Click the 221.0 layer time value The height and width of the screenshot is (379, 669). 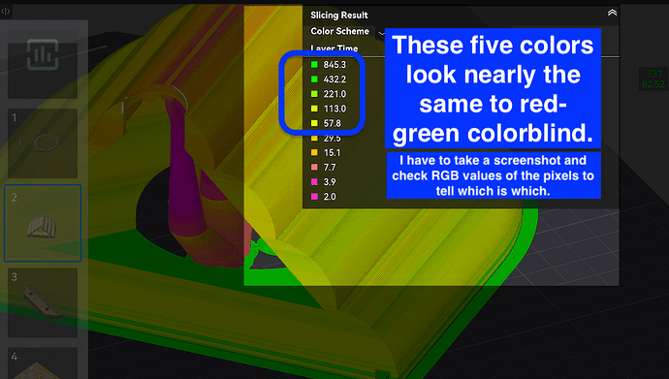coord(334,94)
